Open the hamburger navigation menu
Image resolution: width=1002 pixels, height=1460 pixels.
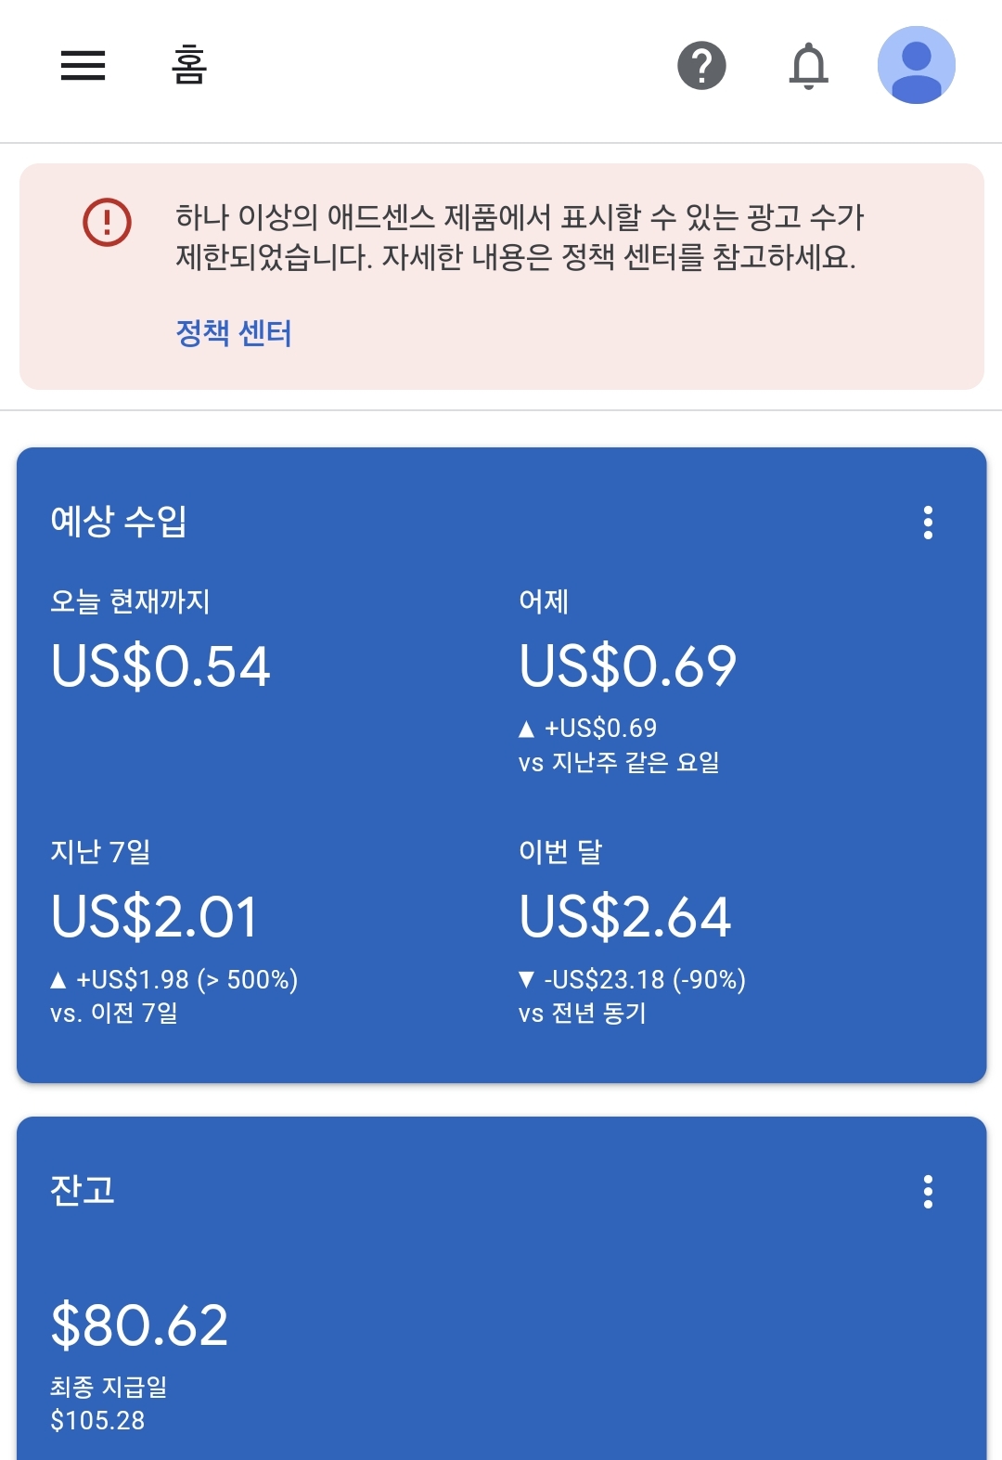point(83,65)
